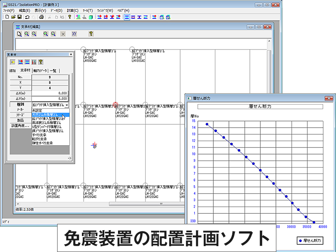The height and width of the screenshot is (252, 336).
Task: Select the zoom-in magnifier in 支承材[編集] toolbar
Action: coord(26,34)
